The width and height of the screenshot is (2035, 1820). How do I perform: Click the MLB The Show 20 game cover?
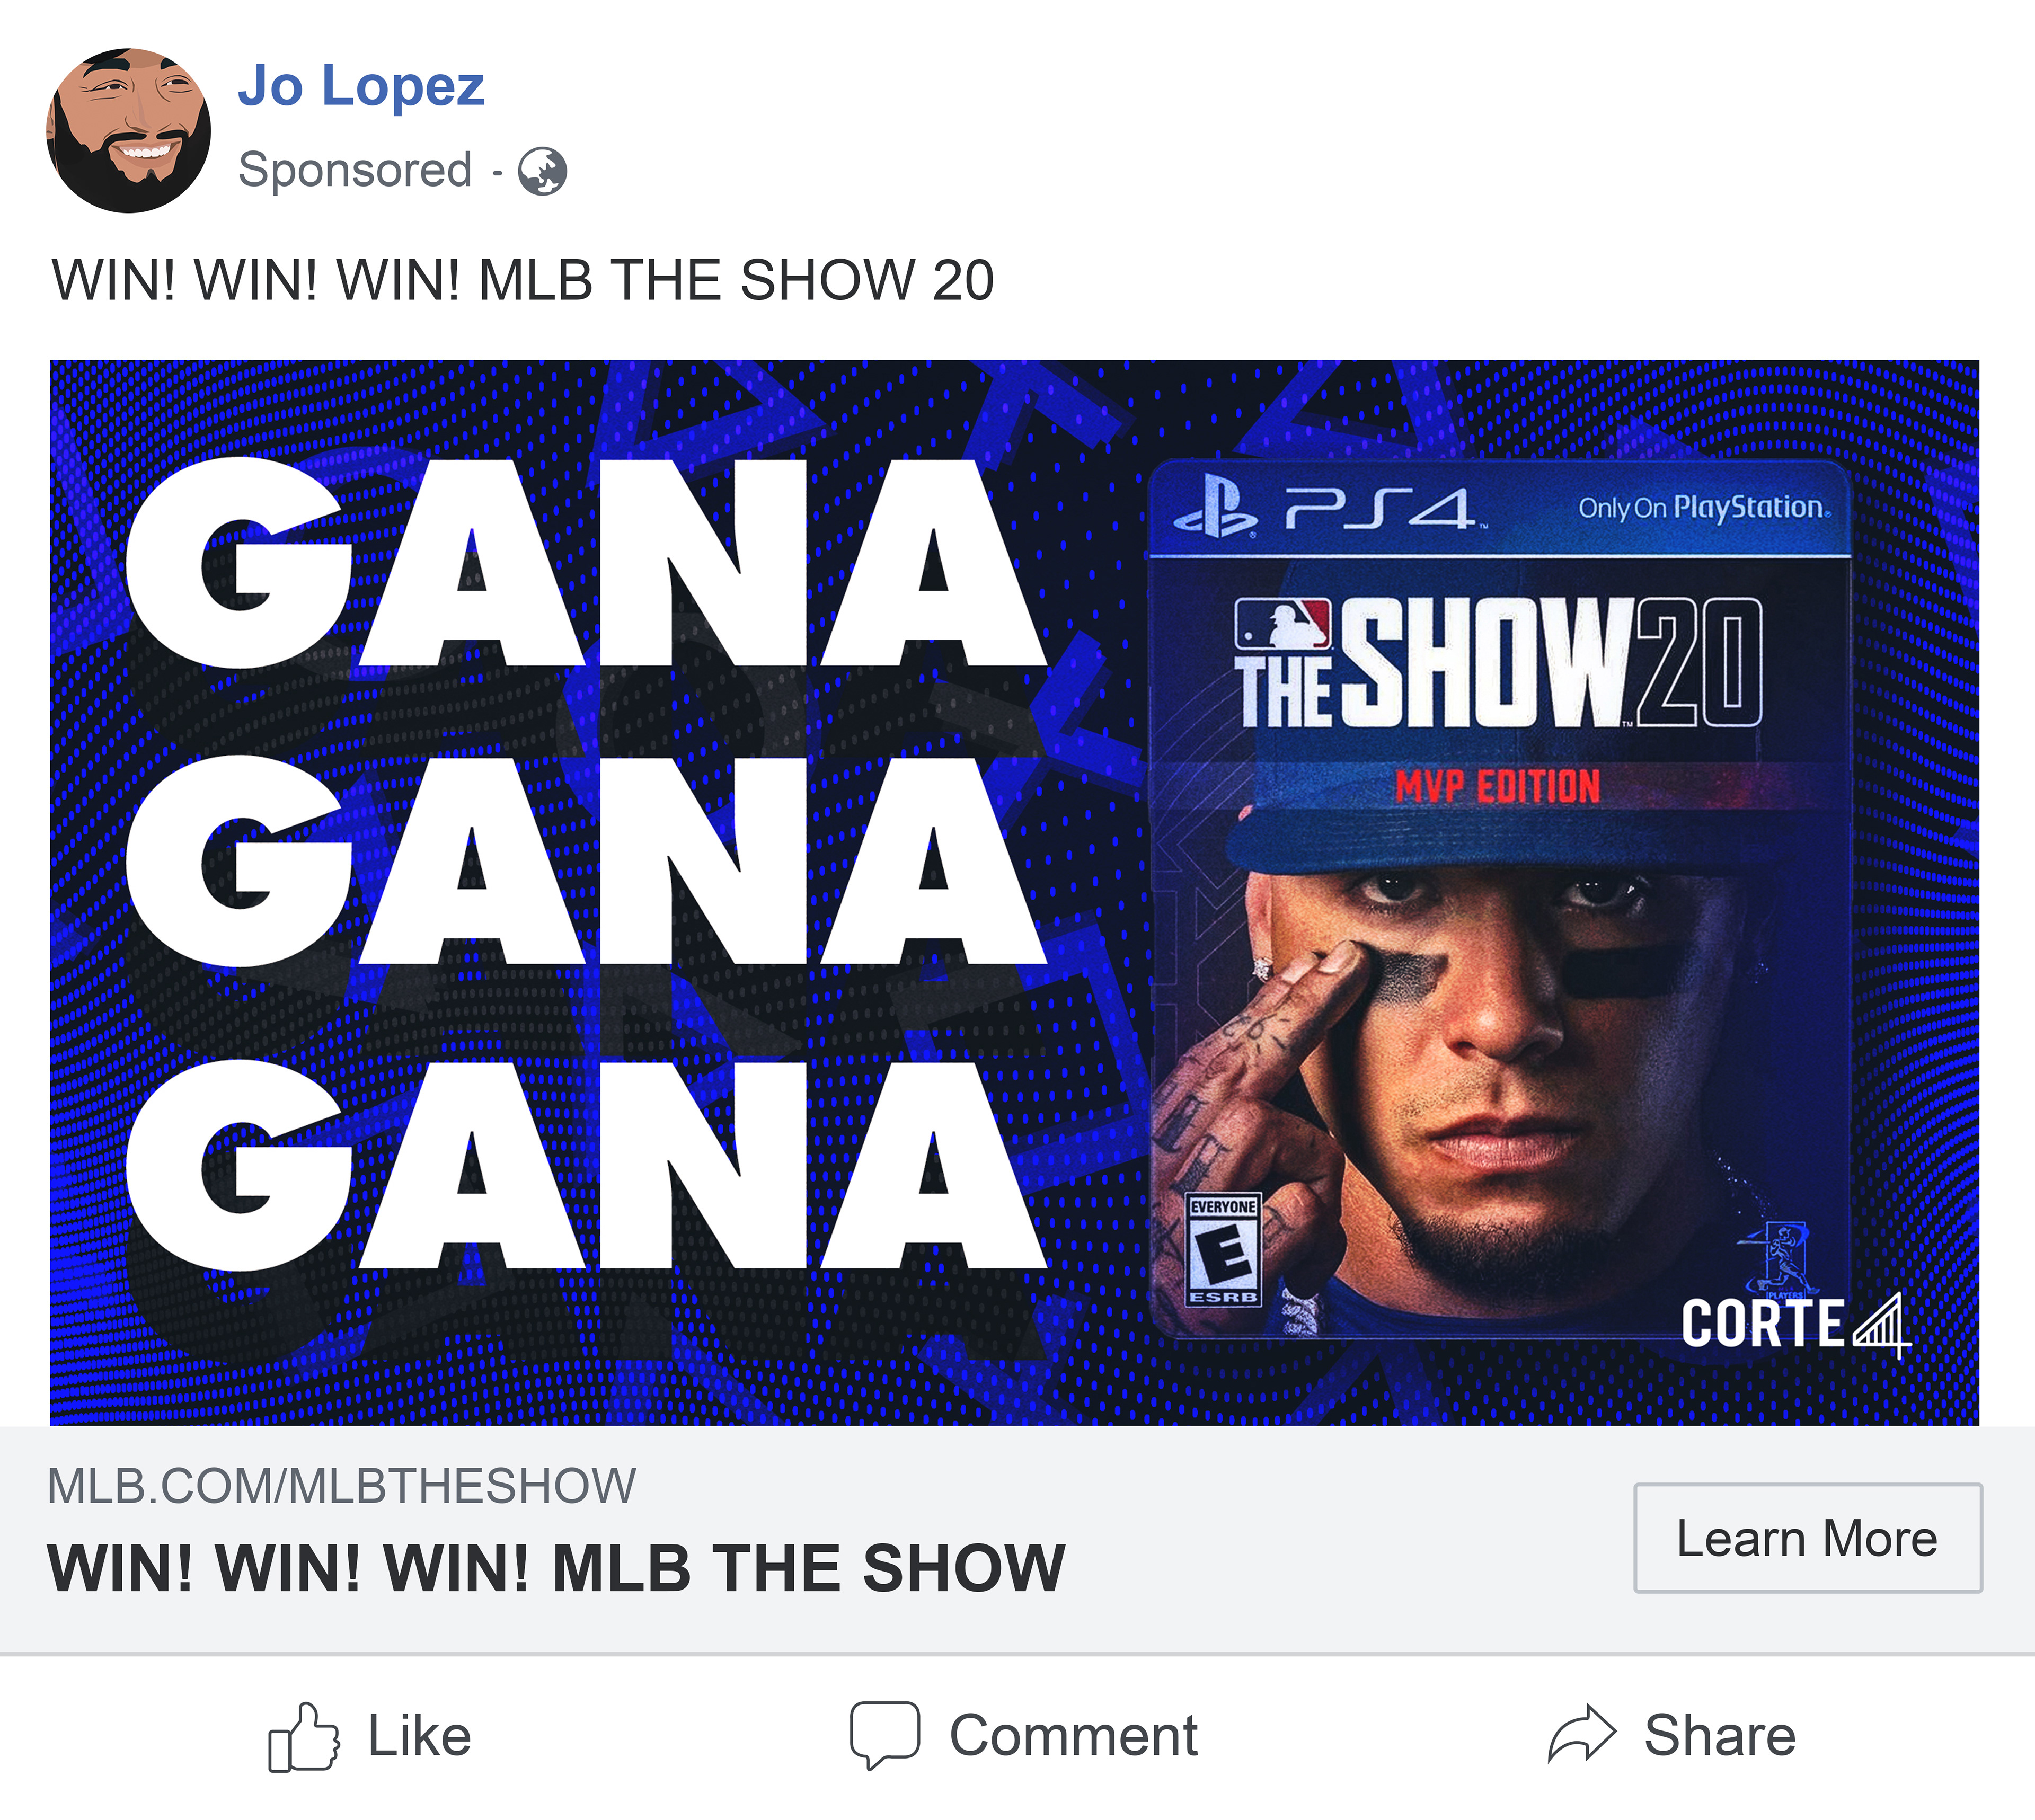point(1499,898)
